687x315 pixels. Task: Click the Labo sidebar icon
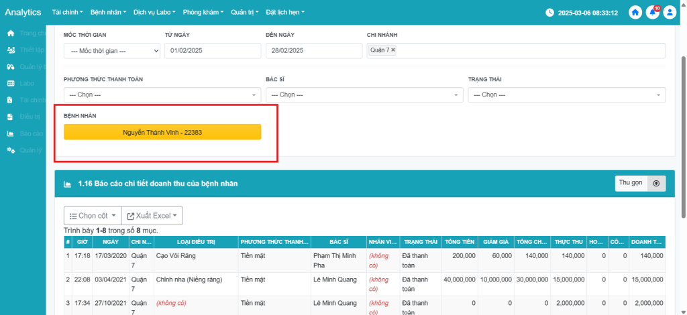click(x=11, y=84)
